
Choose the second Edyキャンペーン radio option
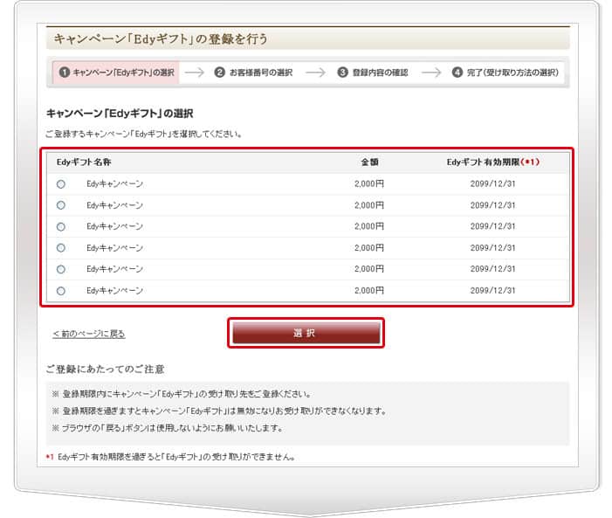(60, 205)
